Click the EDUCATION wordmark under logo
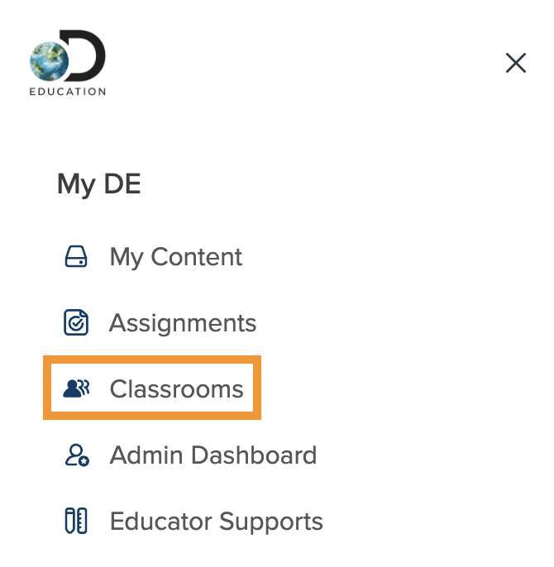The image size is (554, 567). pos(68,92)
